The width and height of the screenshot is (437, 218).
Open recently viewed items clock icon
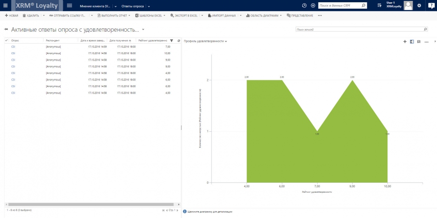(x=304, y=6)
